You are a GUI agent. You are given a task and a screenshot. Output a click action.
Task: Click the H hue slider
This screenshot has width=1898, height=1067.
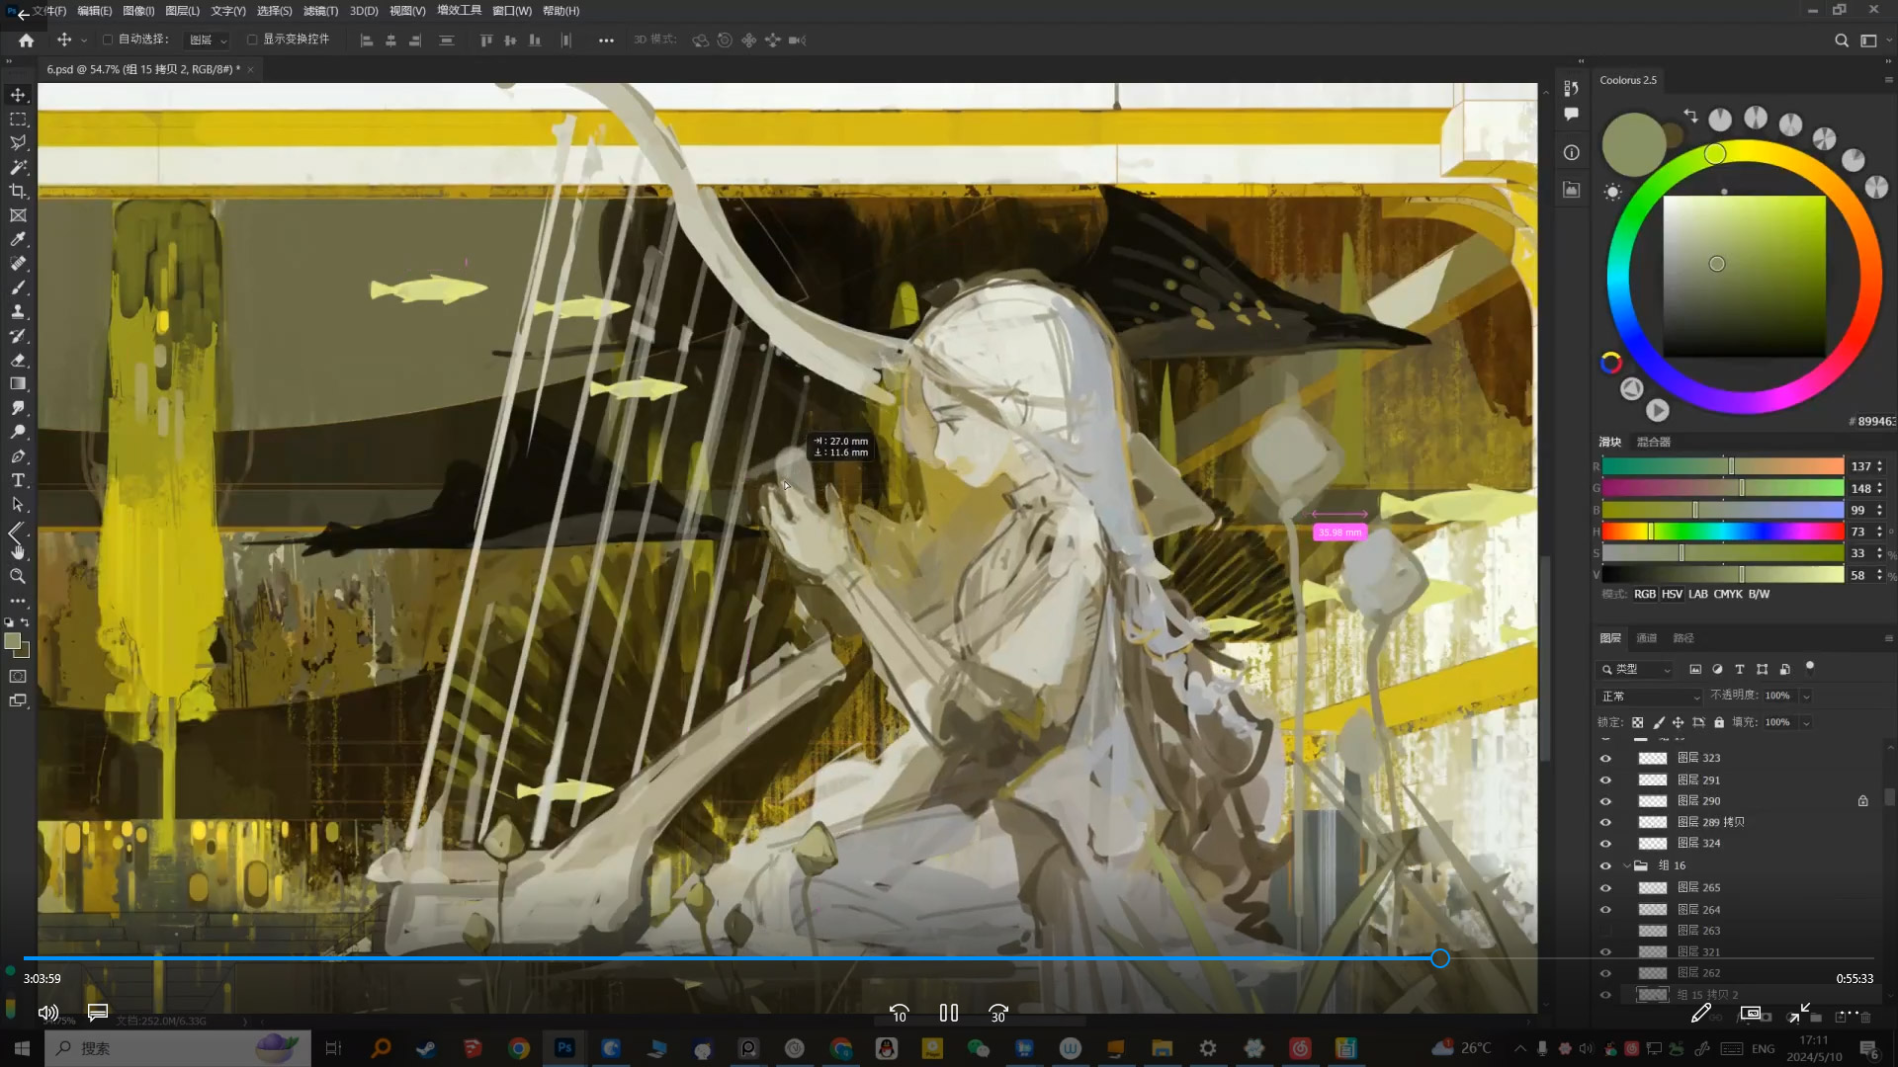[x=1723, y=532]
